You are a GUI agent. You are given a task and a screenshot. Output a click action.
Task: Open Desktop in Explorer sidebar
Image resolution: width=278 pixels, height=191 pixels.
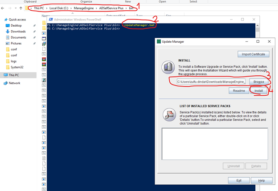pyautogui.click(x=16, y=25)
